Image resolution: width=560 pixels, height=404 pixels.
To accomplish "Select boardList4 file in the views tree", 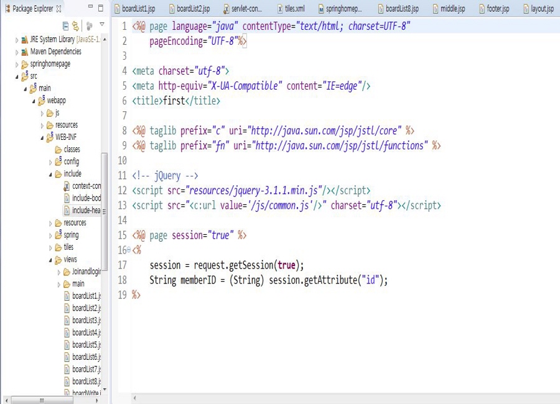I will pyautogui.click(x=83, y=333).
